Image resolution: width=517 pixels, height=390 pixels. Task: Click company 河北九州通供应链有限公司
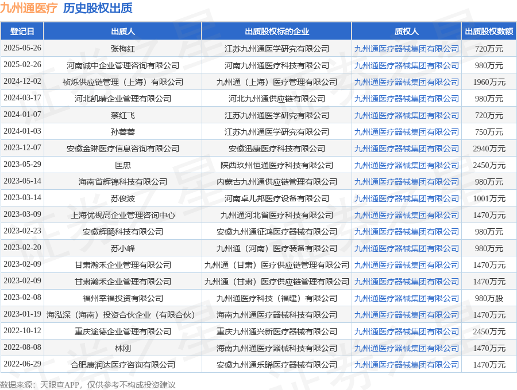277,99
